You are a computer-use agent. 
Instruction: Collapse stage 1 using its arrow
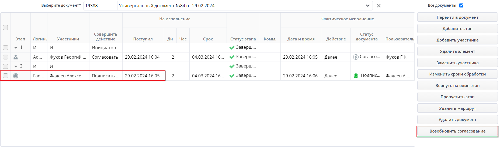[x=16, y=48]
